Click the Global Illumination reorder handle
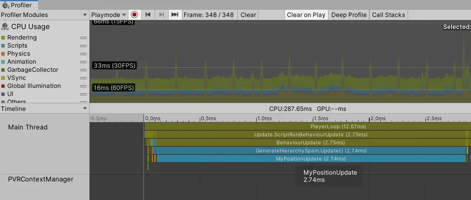 [83, 86]
